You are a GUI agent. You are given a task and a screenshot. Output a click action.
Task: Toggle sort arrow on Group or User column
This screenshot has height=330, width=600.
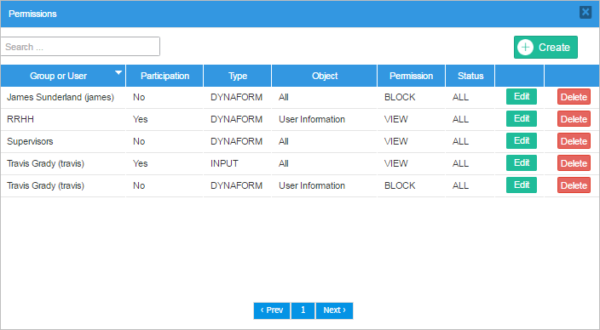click(x=118, y=72)
